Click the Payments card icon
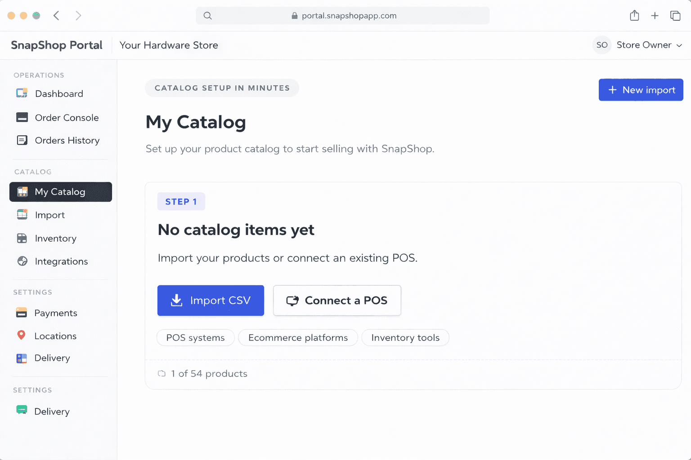The width and height of the screenshot is (691, 460). click(x=22, y=313)
